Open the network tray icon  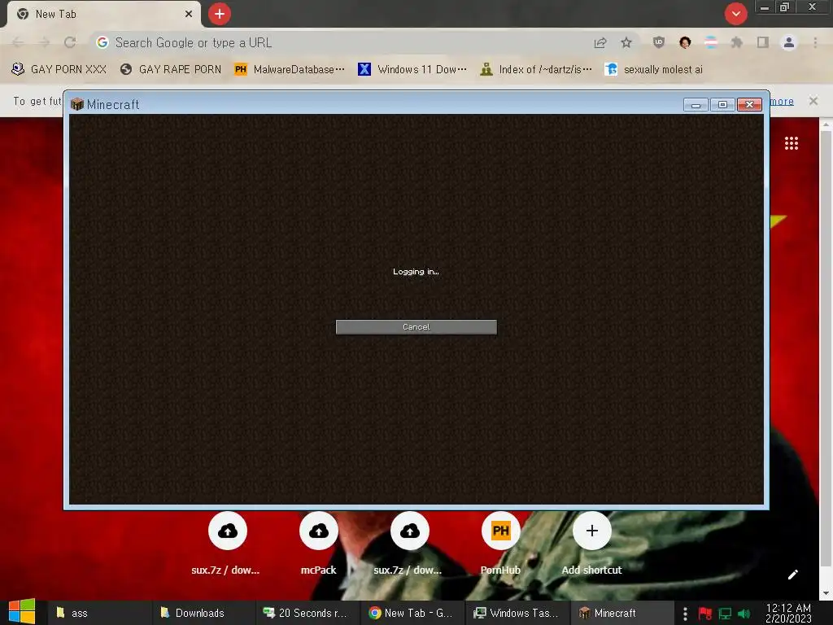pos(725,614)
